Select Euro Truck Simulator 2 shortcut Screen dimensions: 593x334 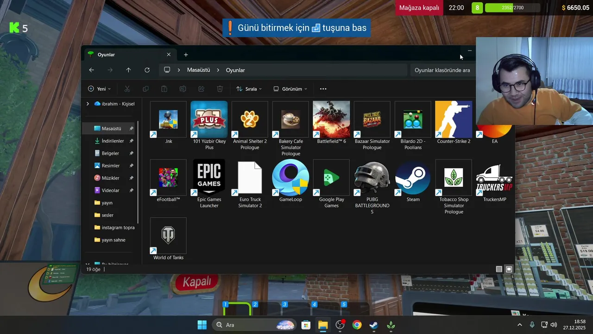pyautogui.click(x=250, y=184)
